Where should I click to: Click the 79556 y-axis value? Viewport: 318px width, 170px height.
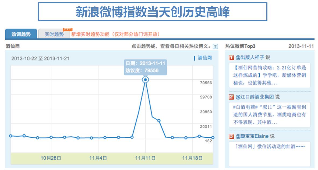[x=206, y=83]
